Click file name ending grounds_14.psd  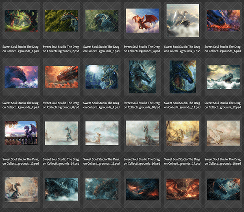coord(61,162)
